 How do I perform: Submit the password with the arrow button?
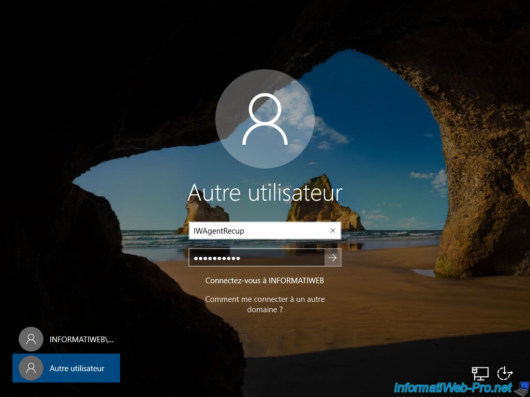tap(333, 257)
